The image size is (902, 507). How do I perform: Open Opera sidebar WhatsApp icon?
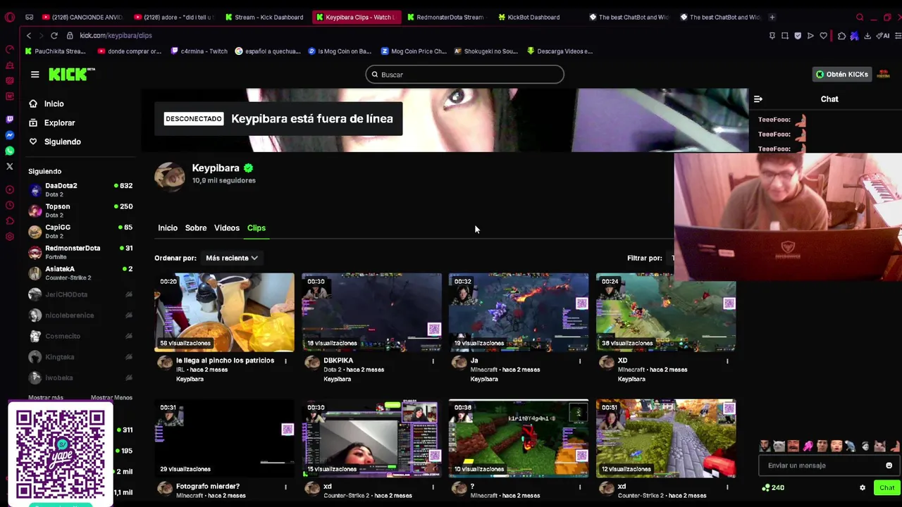[x=9, y=151]
